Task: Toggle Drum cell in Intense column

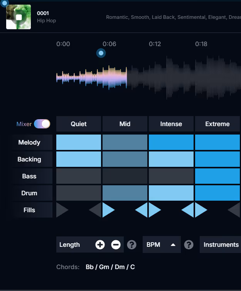Action: click(x=171, y=193)
